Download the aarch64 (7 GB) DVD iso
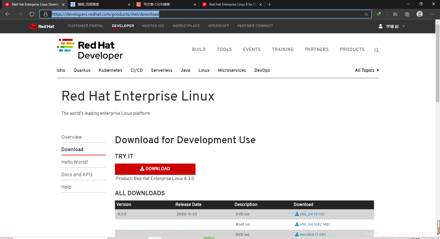 (310, 234)
